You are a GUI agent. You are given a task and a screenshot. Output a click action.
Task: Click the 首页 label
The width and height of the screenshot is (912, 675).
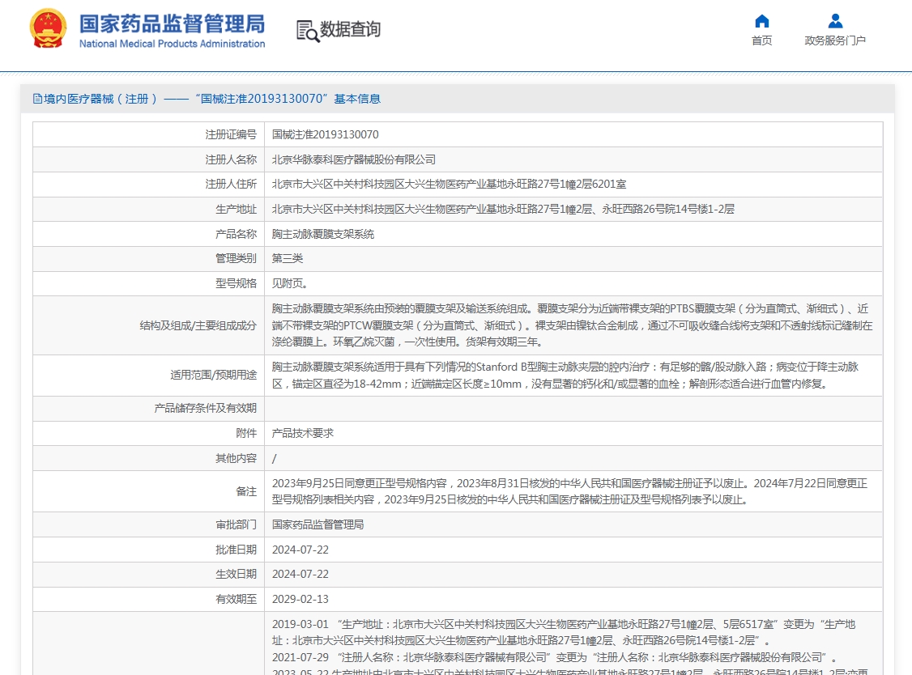[x=762, y=40]
